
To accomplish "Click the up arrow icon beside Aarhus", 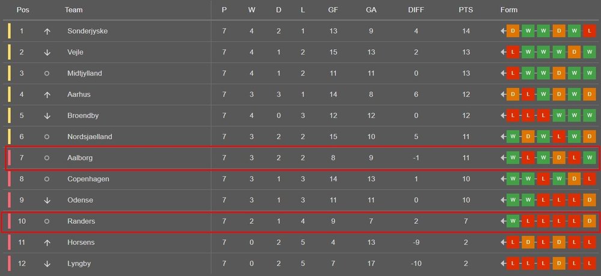I will (47, 95).
